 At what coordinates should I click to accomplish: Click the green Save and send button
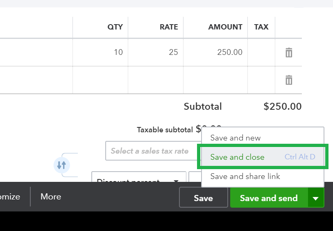click(268, 198)
